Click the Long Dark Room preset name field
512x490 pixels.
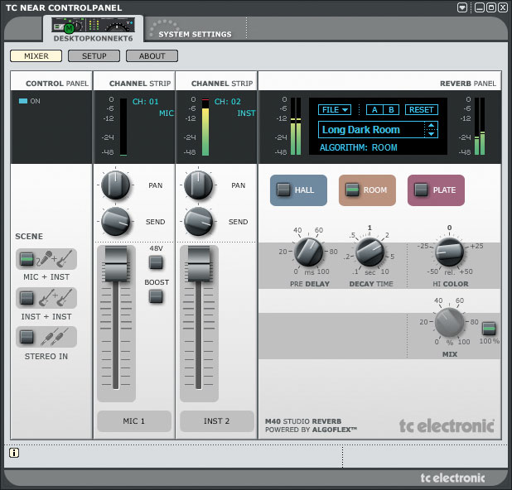click(x=370, y=130)
